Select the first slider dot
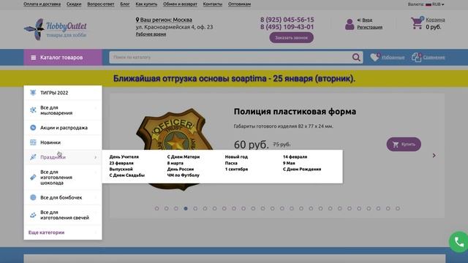This screenshot has width=468, height=263. point(156,208)
